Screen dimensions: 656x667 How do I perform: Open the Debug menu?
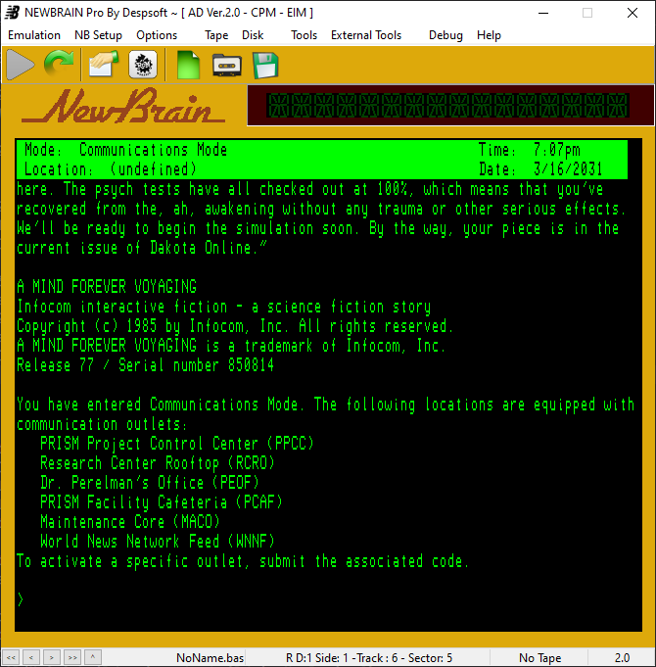(445, 35)
